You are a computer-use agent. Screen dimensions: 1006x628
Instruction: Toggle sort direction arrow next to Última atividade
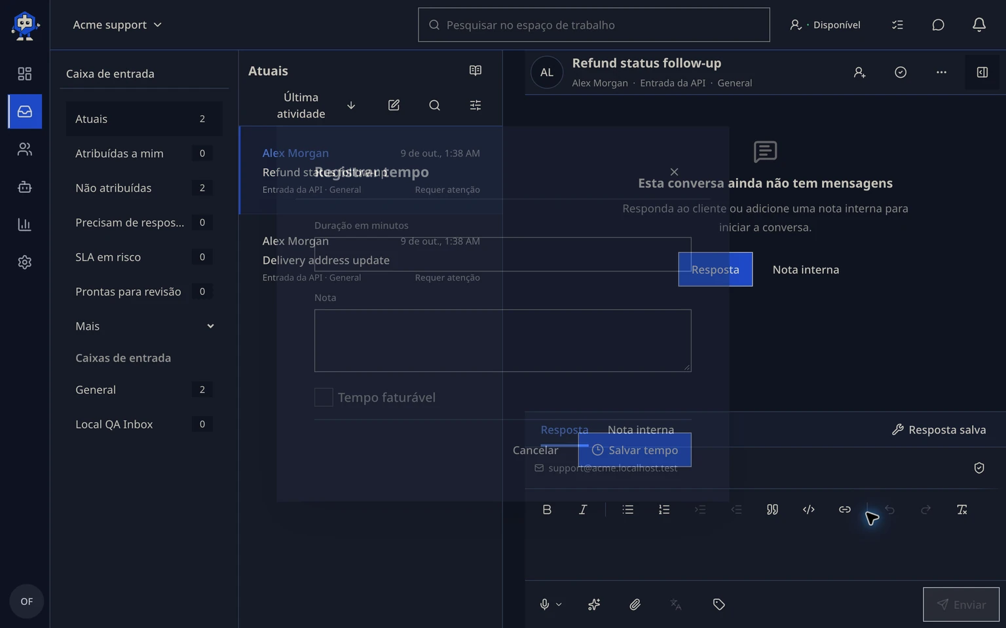(x=351, y=105)
